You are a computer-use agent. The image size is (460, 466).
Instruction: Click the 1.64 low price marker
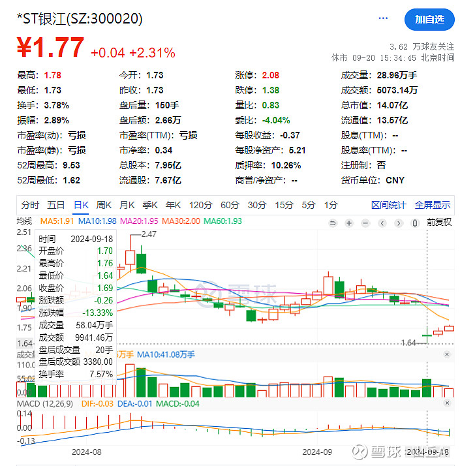point(408,343)
